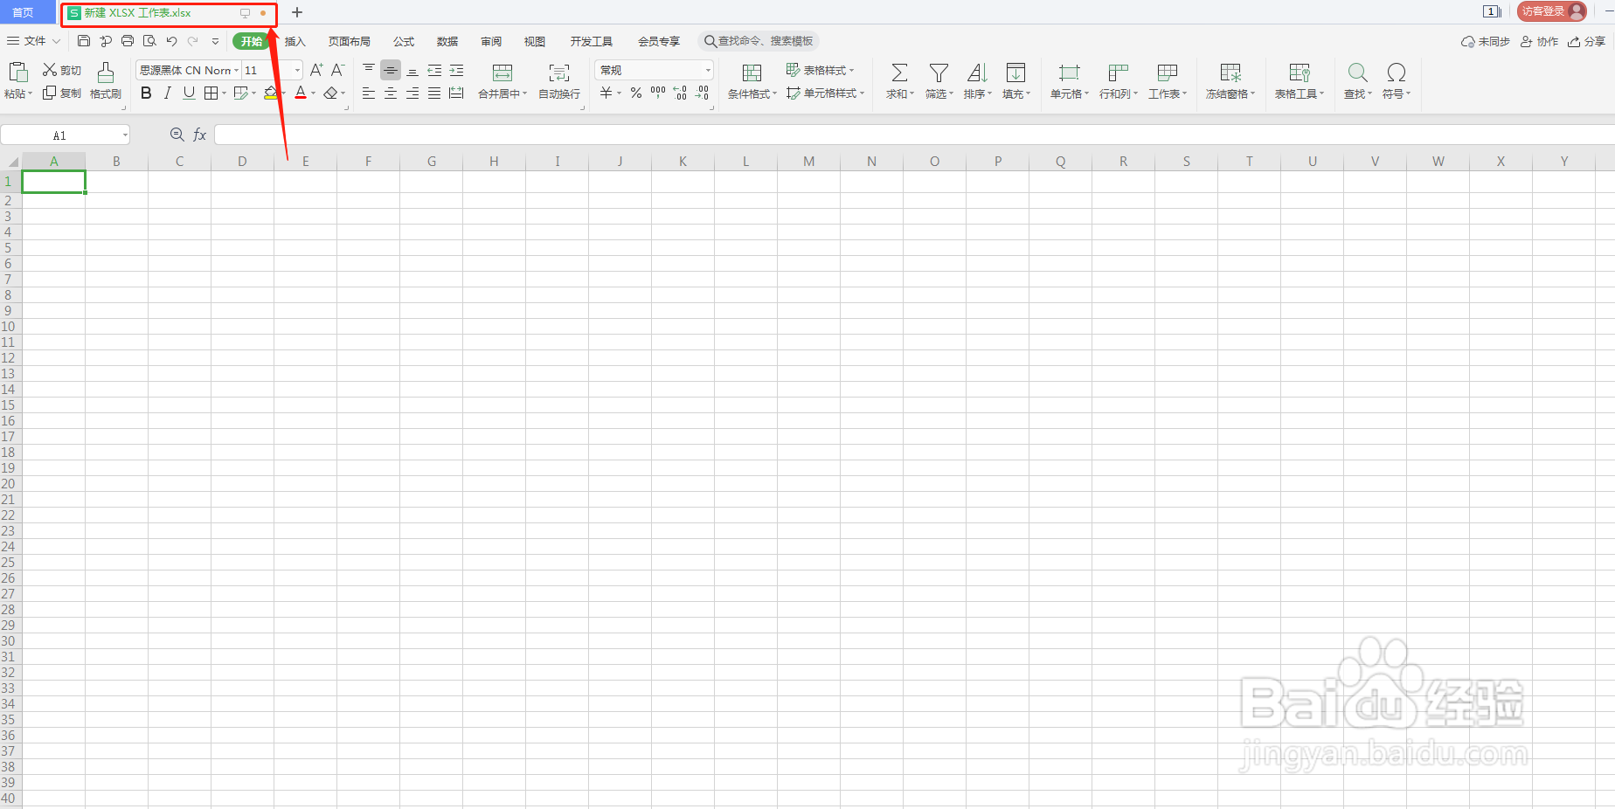Image resolution: width=1615 pixels, height=809 pixels.
Task: Align text to top of cell
Action: (x=369, y=70)
